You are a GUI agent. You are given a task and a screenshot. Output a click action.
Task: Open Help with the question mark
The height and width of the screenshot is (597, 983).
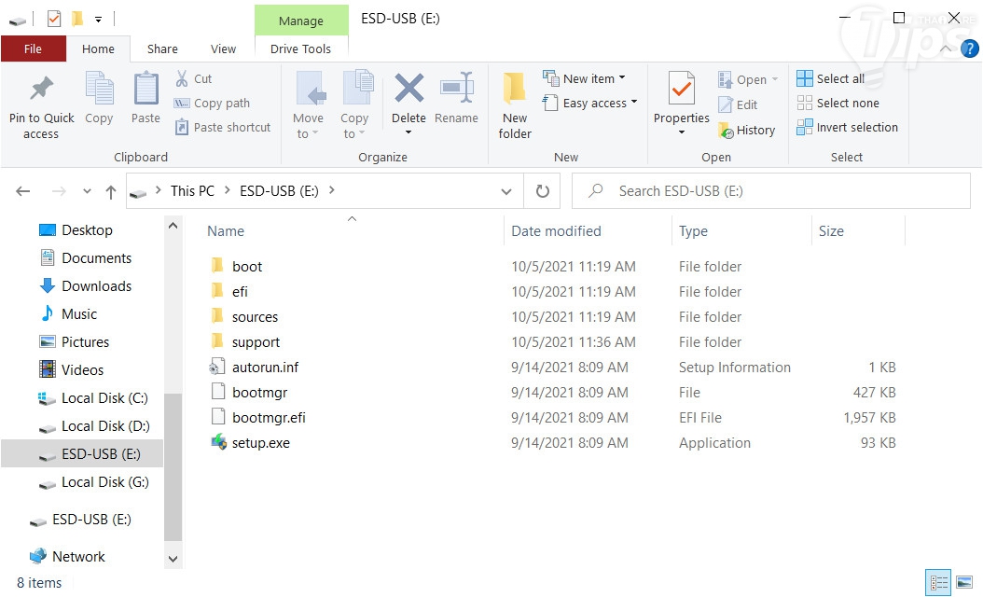[969, 49]
